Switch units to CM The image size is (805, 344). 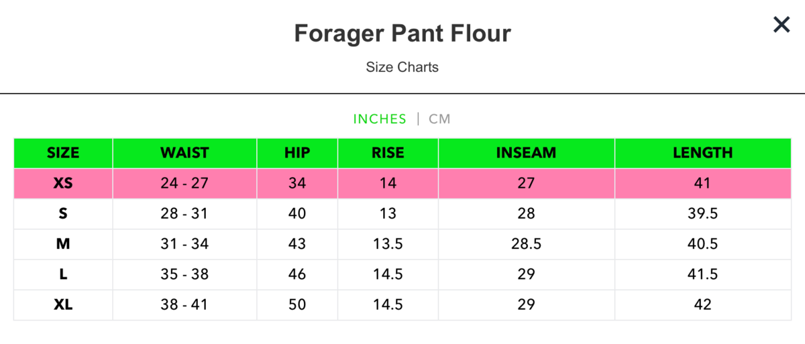[x=439, y=119]
